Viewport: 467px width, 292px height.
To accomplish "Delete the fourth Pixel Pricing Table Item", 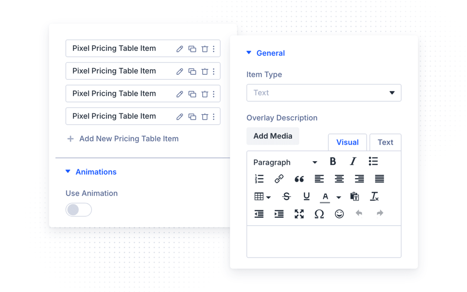I will point(205,117).
